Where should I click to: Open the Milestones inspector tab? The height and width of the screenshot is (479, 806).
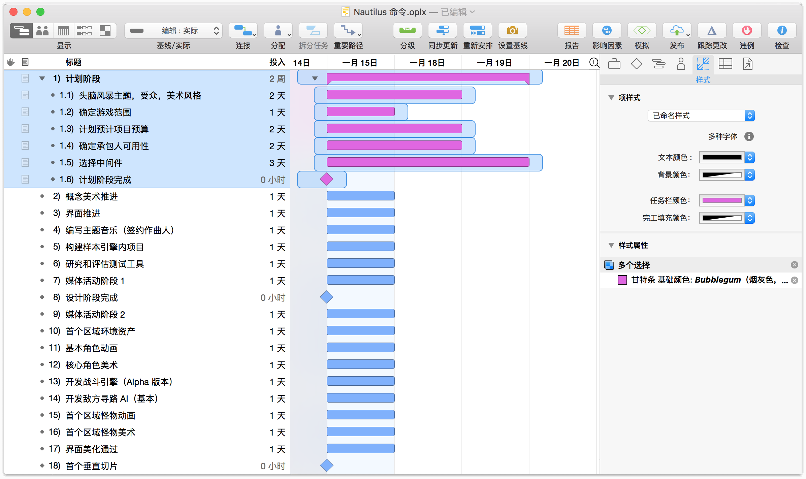[x=636, y=64]
